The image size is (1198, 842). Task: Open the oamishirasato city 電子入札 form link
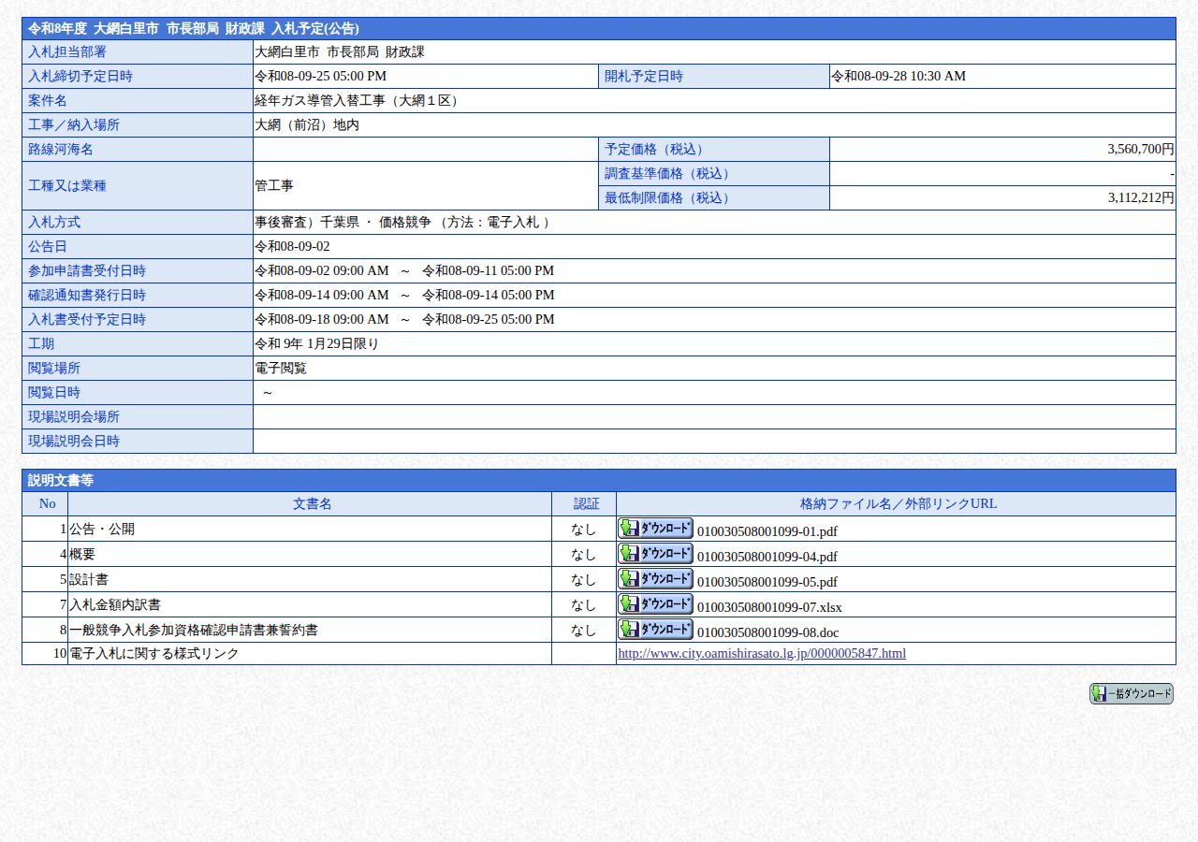(x=762, y=653)
